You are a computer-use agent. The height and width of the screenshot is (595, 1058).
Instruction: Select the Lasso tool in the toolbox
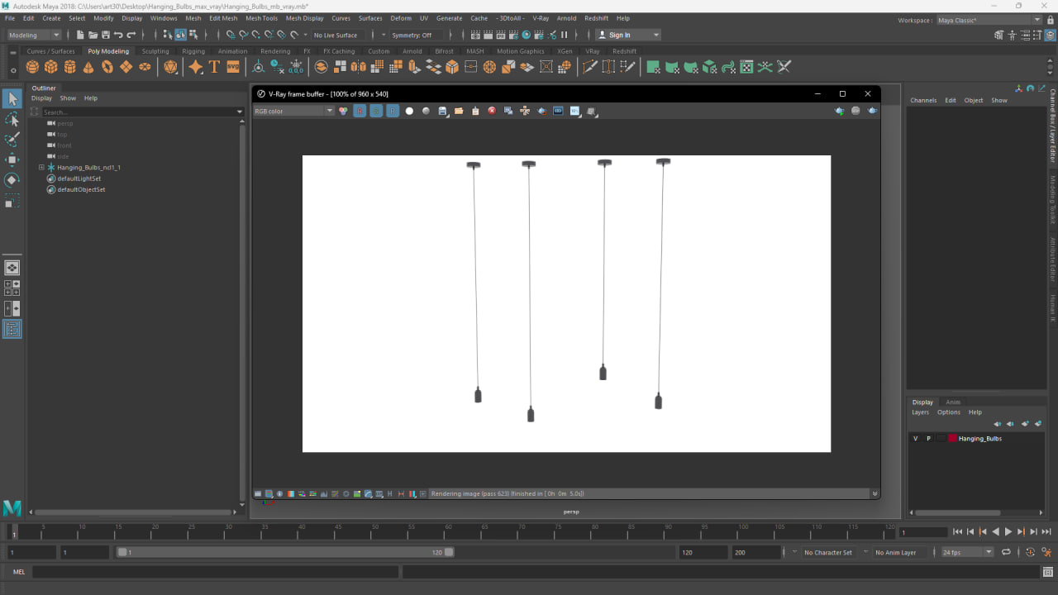tap(12, 119)
